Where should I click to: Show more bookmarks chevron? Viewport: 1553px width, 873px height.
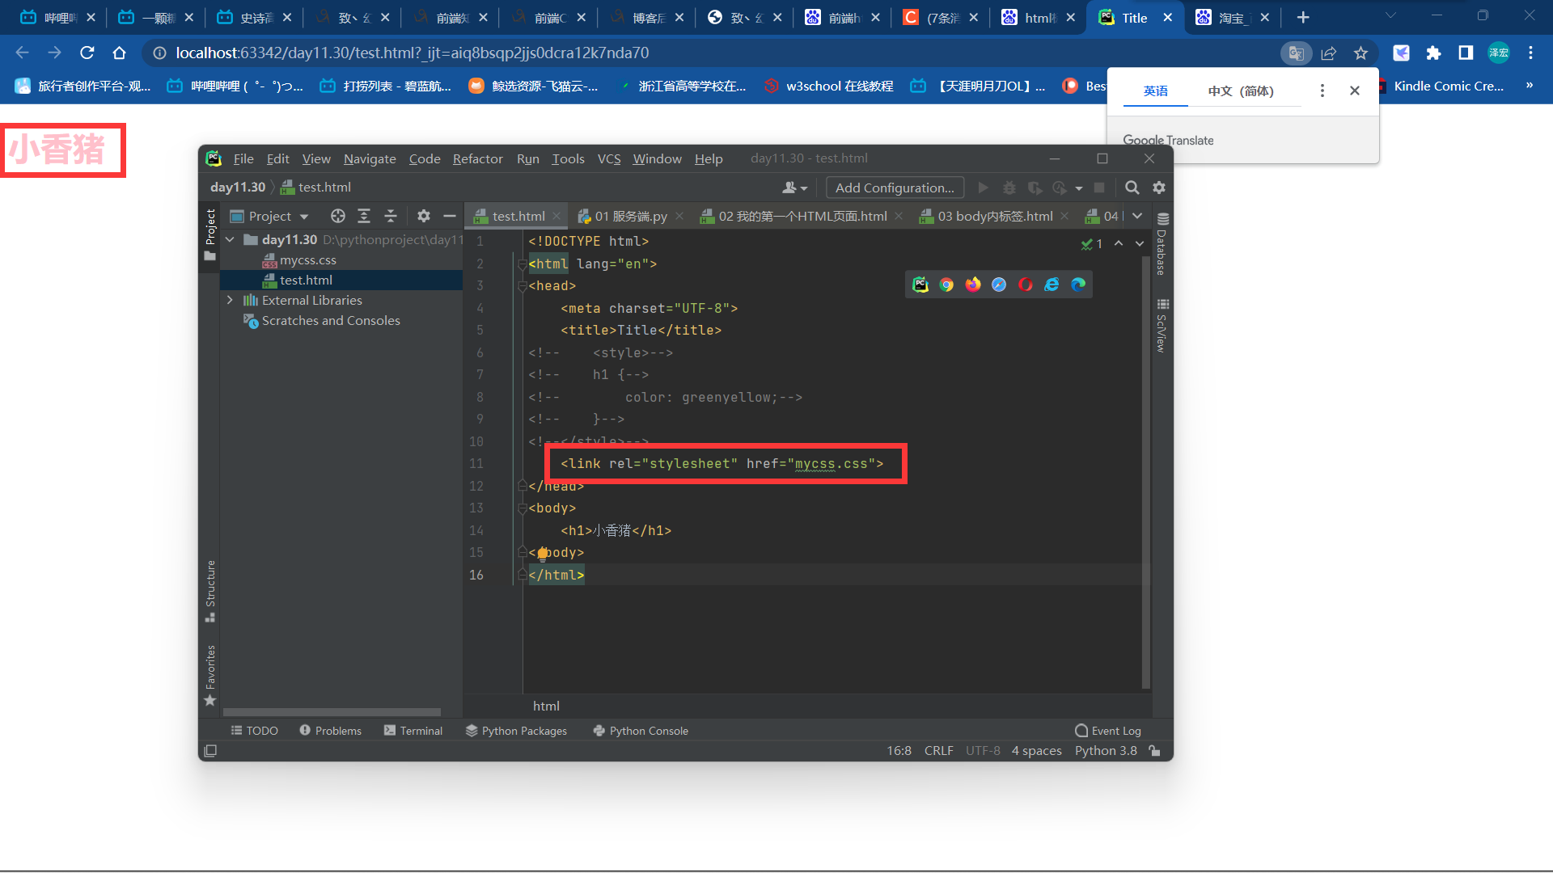[x=1530, y=86]
